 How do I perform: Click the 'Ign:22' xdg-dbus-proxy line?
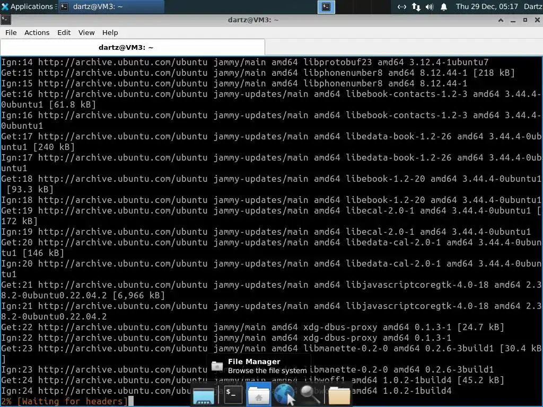coord(226,338)
